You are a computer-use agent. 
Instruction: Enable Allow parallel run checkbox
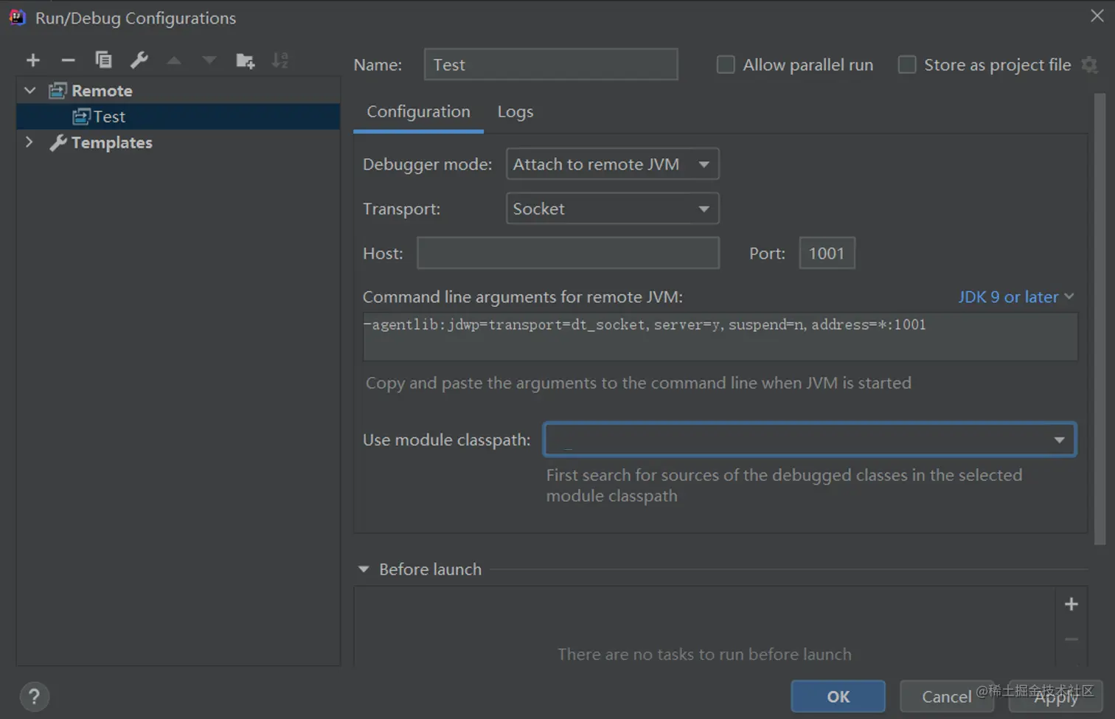pyautogui.click(x=726, y=65)
